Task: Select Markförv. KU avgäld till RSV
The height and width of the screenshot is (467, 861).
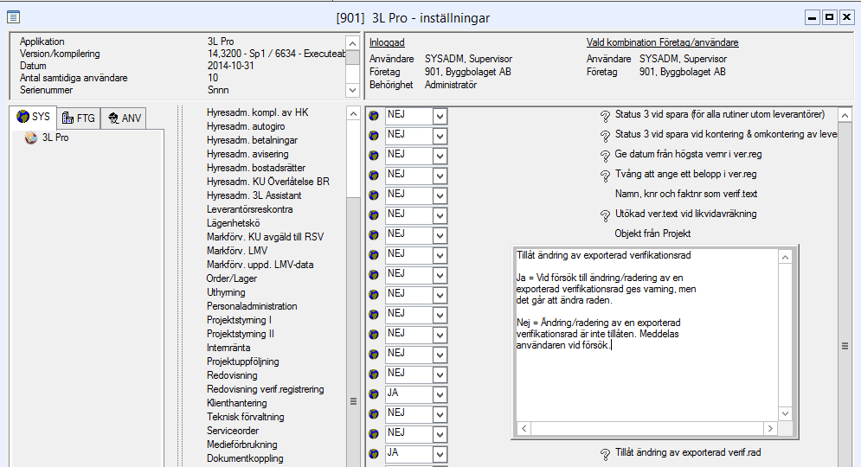Action: [x=265, y=237]
